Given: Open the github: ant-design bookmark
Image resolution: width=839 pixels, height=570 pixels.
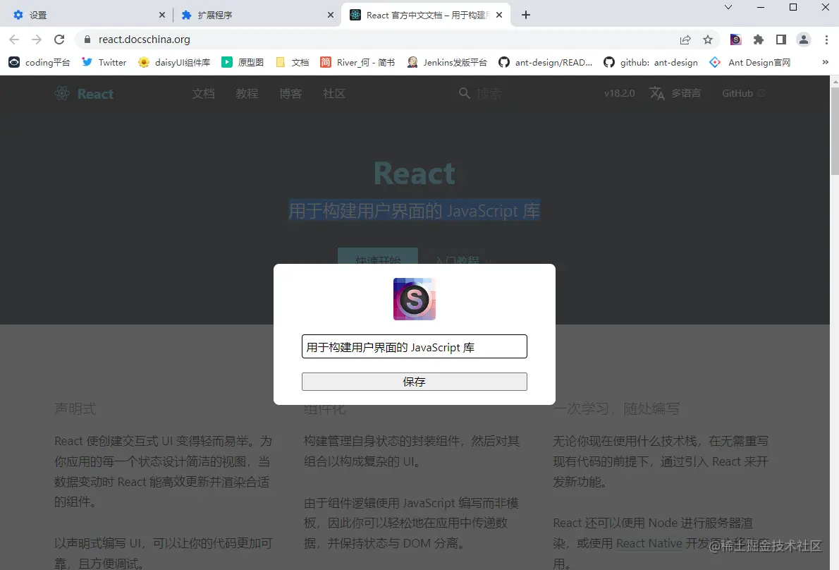Looking at the screenshot, I should (651, 62).
